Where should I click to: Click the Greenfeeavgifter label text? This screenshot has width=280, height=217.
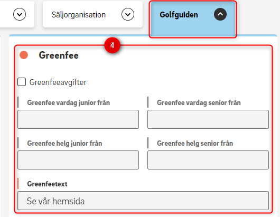pyautogui.click(x=58, y=82)
